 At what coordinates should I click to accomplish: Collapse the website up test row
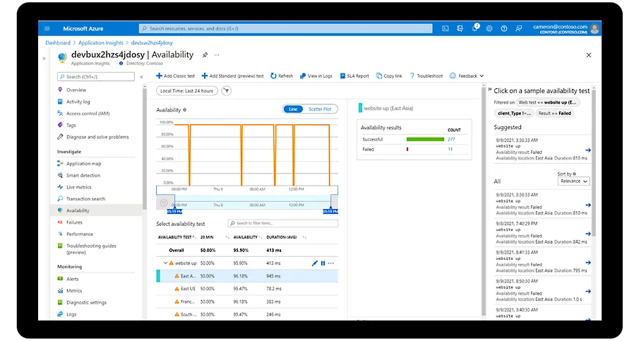(165, 263)
